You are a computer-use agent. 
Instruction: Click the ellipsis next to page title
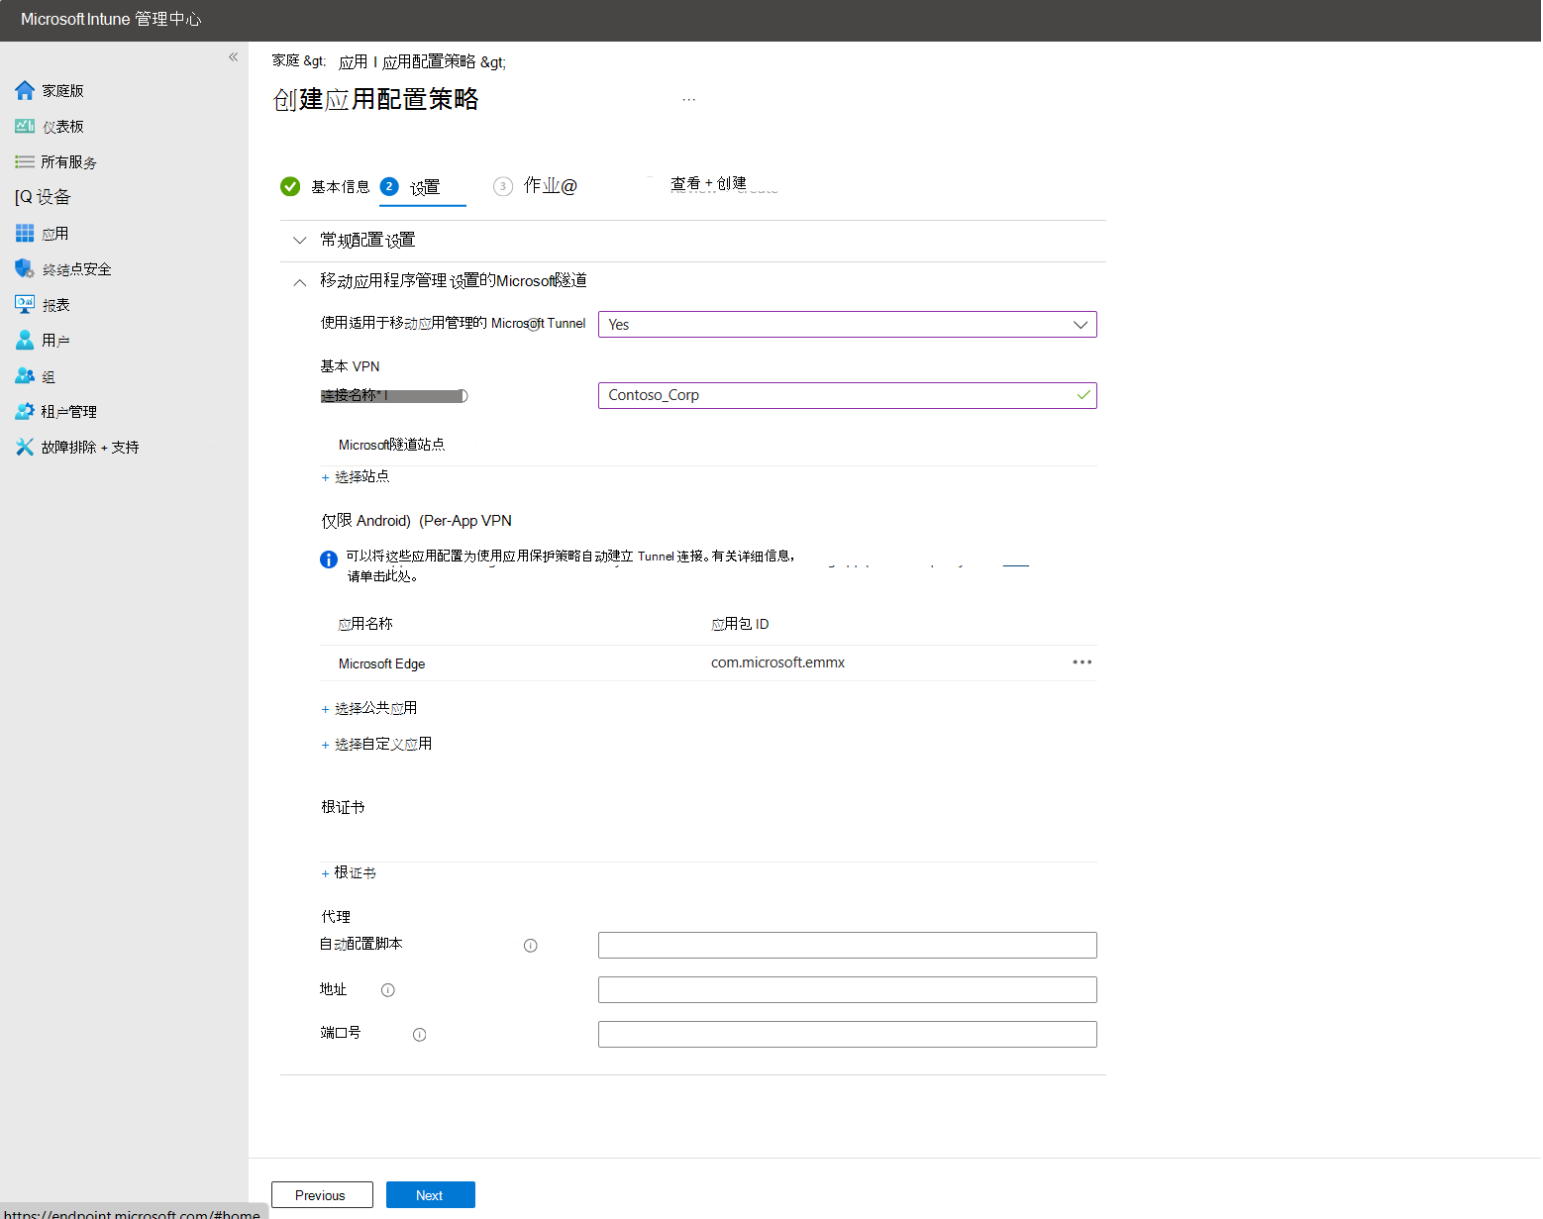click(x=689, y=99)
